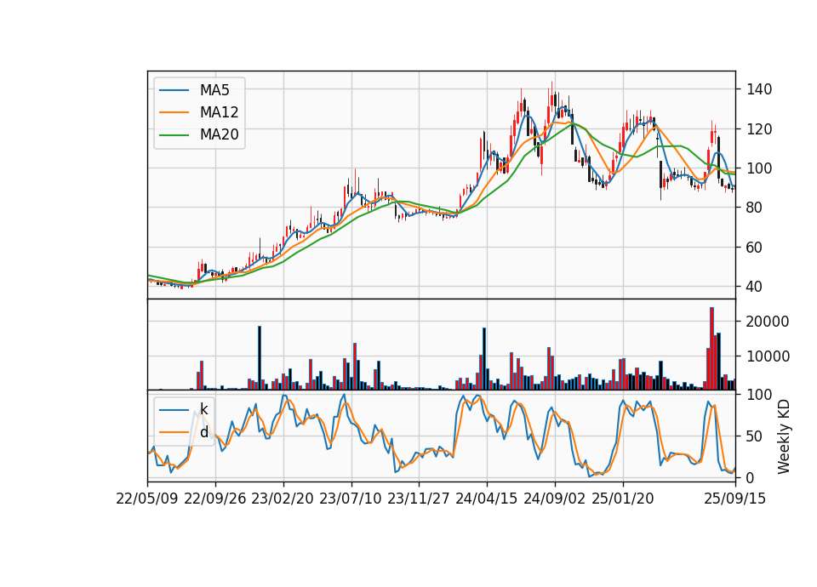Click the x-axis date 25/09/15

coord(735,499)
